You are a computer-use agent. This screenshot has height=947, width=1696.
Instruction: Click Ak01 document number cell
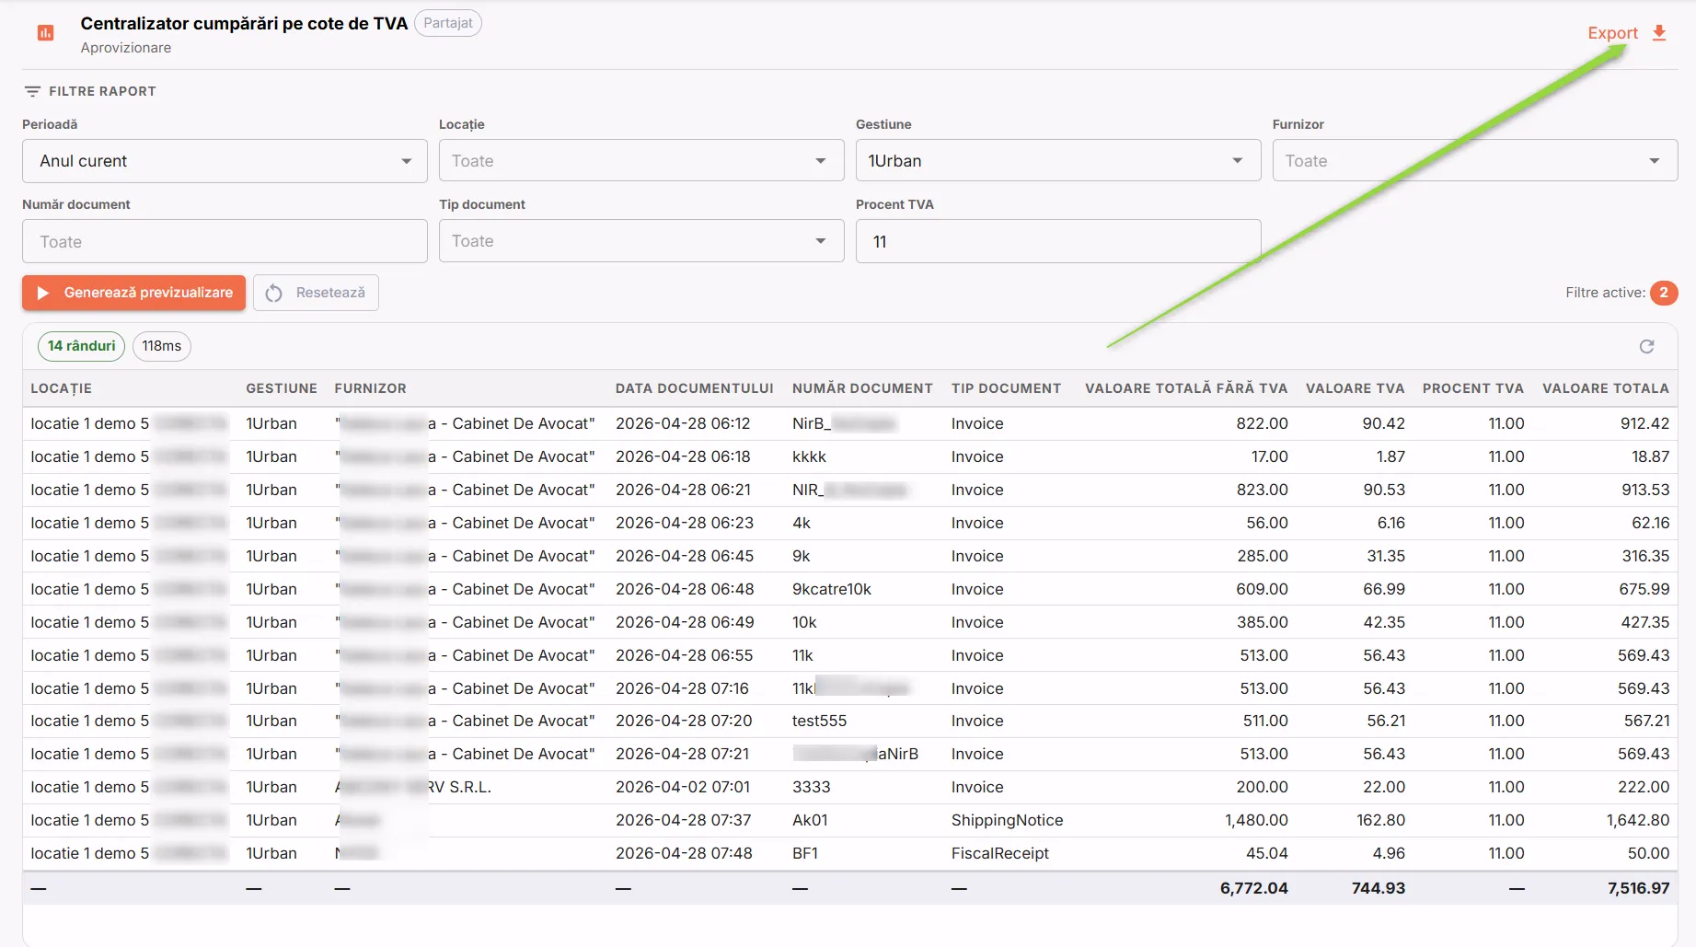tap(810, 820)
